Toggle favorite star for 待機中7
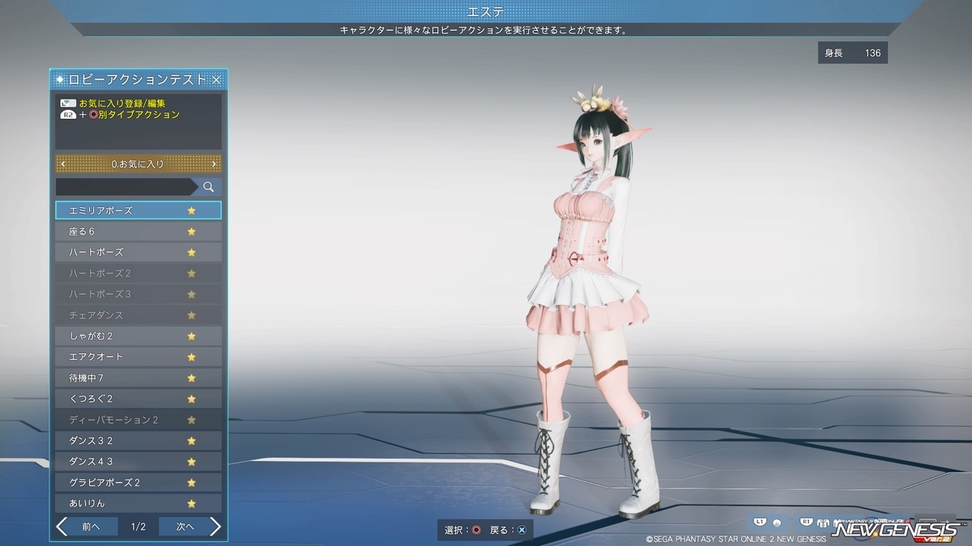The width and height of the screenshot is (972, 546). point(191,378)
